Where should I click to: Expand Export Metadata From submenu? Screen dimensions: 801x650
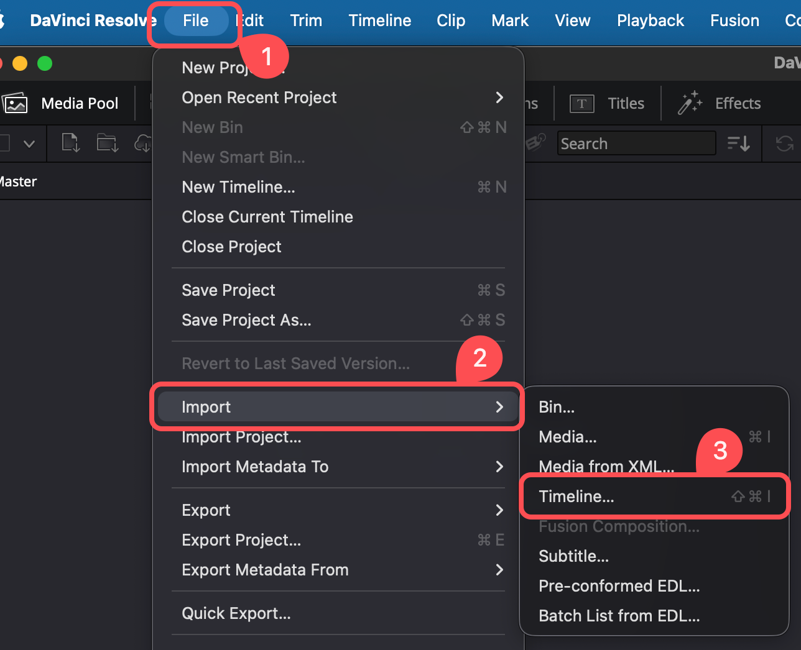338,570
